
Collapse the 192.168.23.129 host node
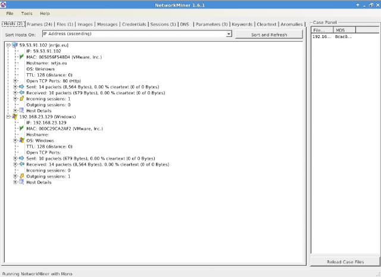(x=8, y=117)
